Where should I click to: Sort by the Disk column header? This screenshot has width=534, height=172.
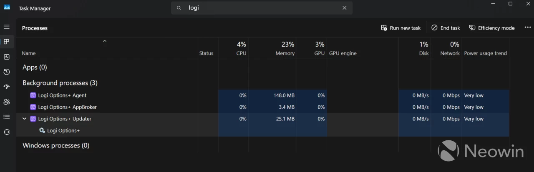coord(424,53)
